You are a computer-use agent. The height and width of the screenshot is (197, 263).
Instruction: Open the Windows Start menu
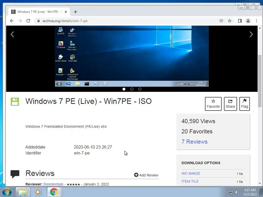coord(7,192)
